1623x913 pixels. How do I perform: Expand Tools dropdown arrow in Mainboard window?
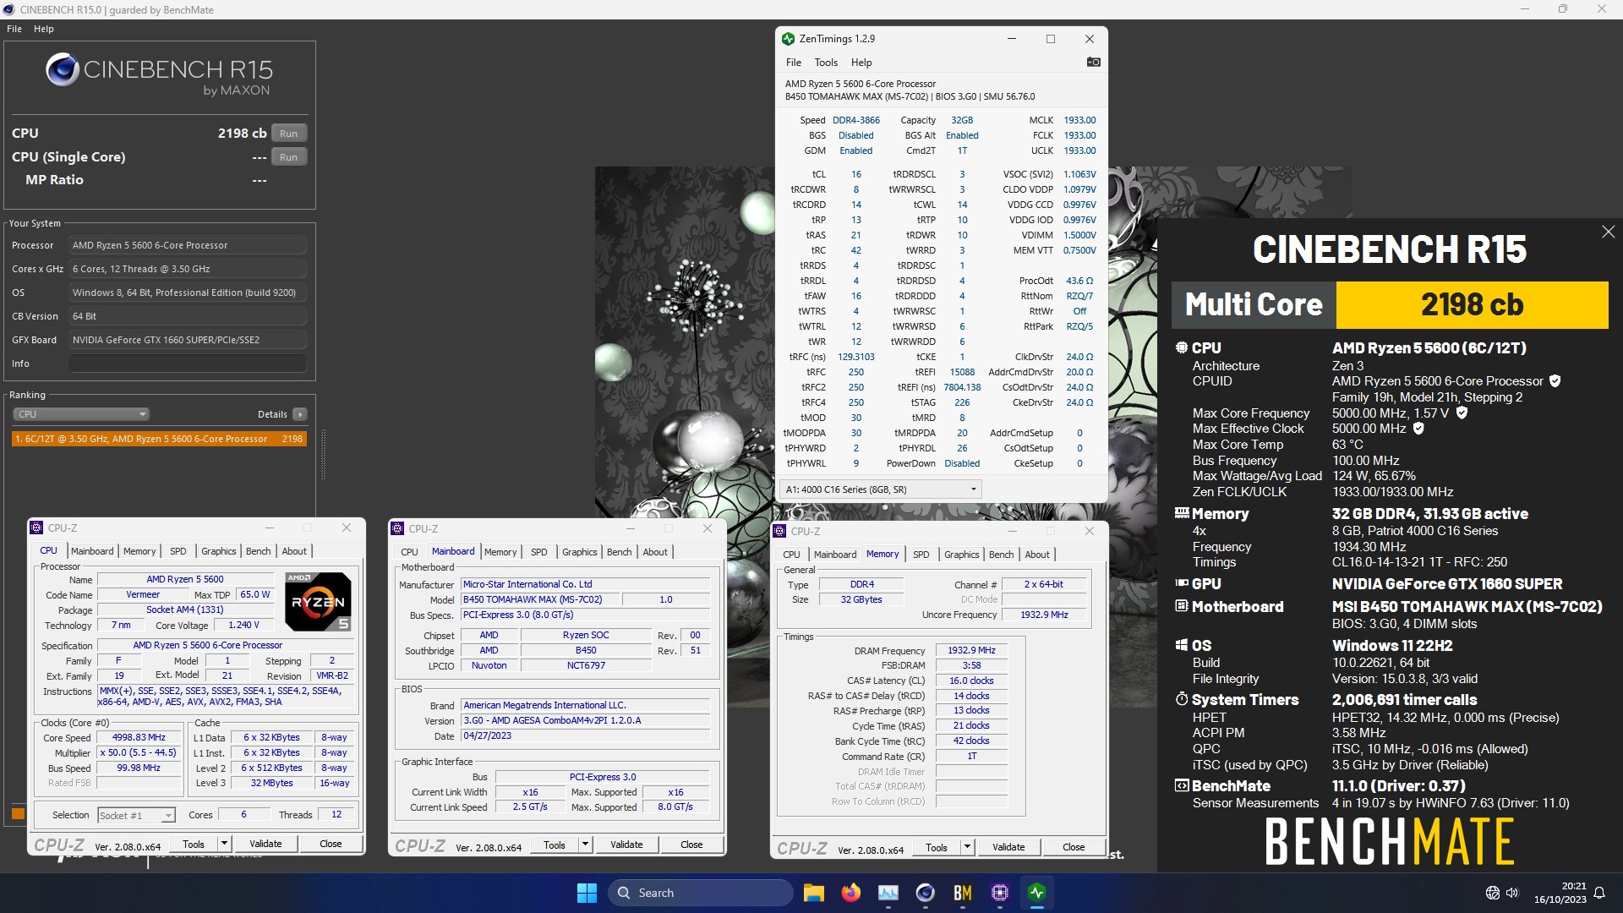[585, 845]
